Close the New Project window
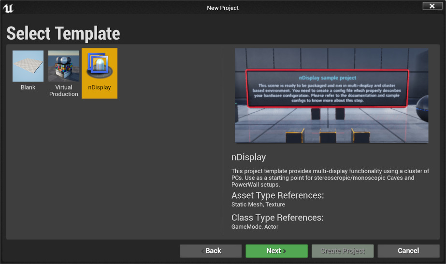The height and width of the screenshot is (264, 446). pyautogui.click(x=432, y=6)
